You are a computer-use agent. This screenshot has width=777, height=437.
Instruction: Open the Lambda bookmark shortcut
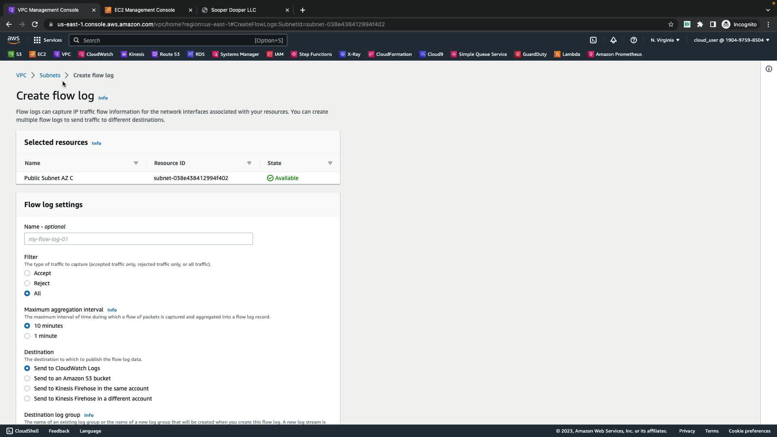[x=567, y=54]
